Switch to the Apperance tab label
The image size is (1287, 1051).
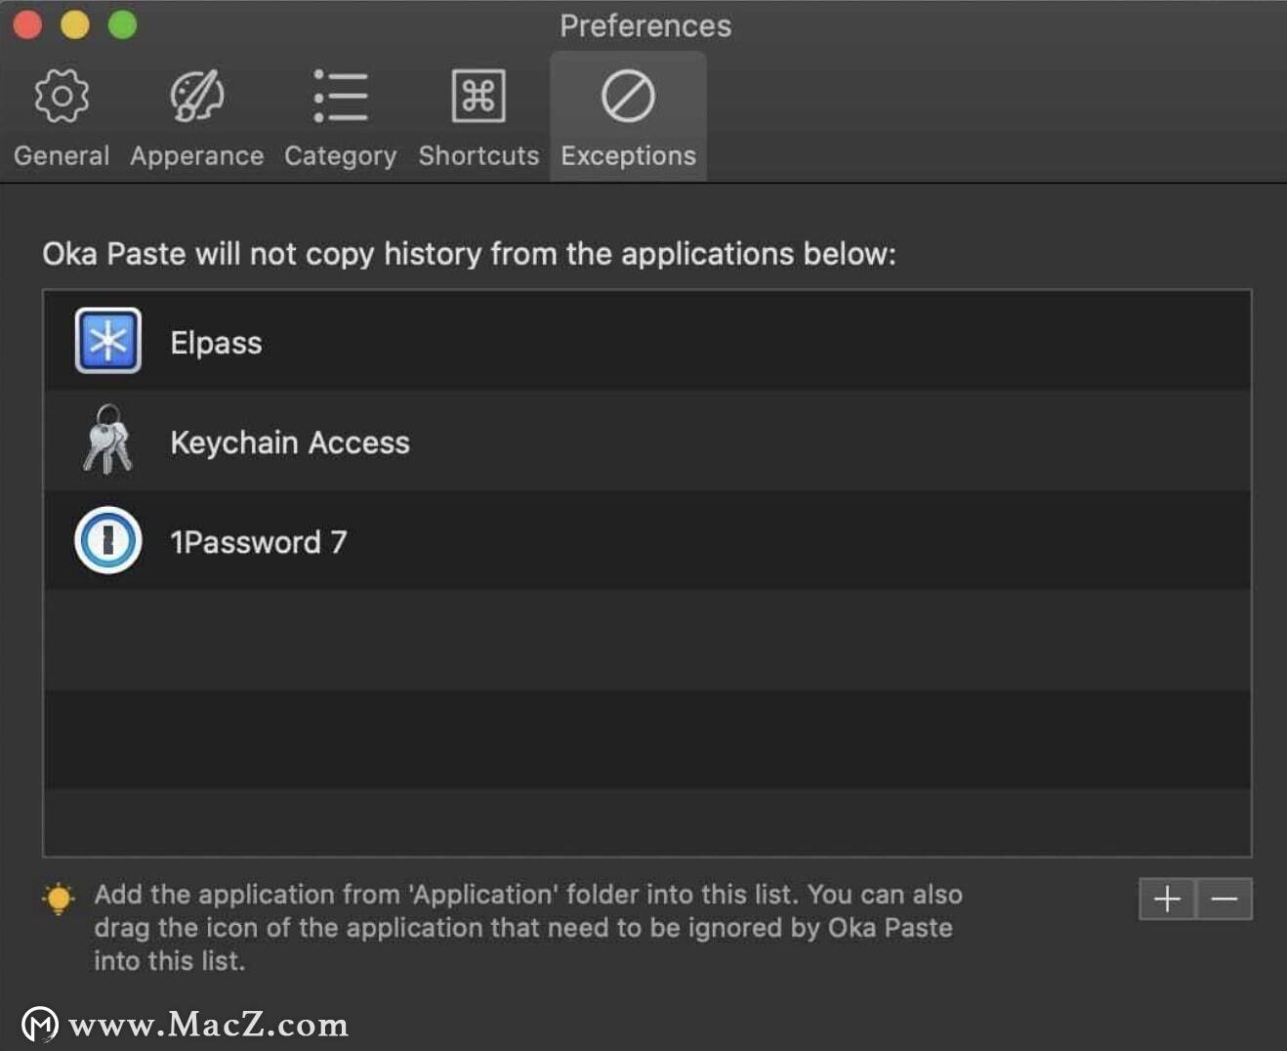point(197,156)
